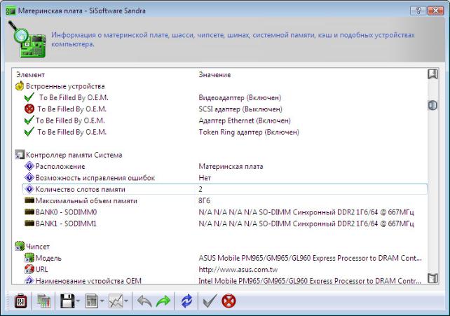Open the report table dropdown arrow
Viewport: 450px width, 316px height.
click(102, 301)
